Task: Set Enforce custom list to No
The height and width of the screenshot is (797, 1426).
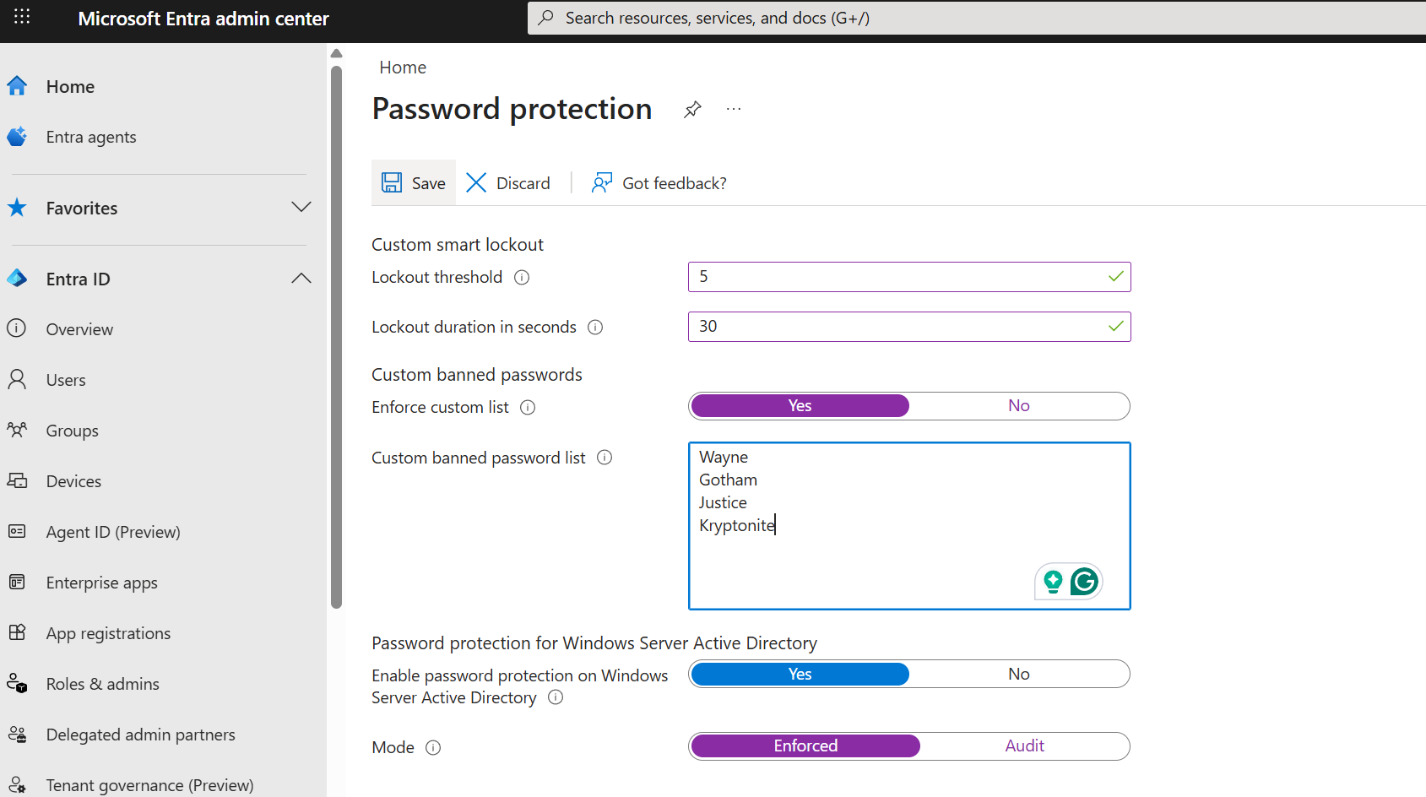Action: (x=1018, y=406)
